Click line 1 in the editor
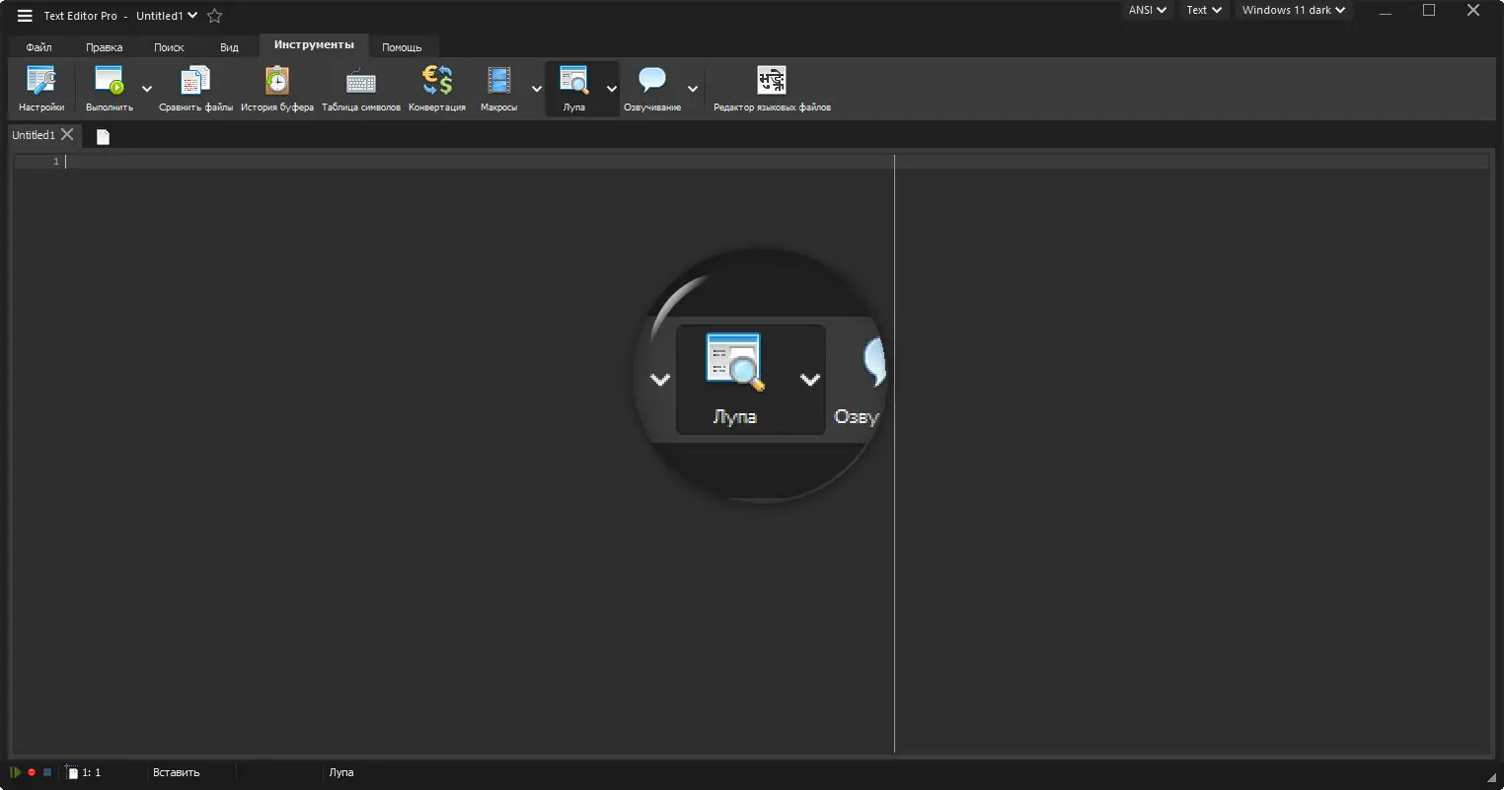 pyautogui.click(x=776, y=162)
